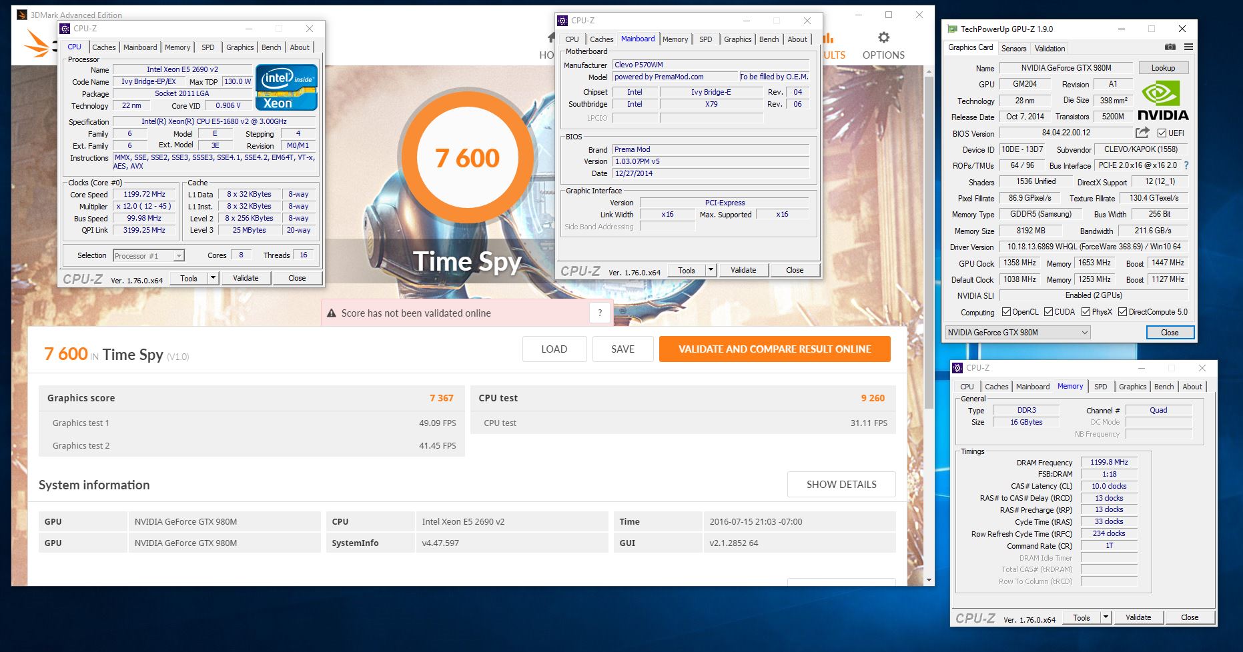Click the Driver Version field in GPU-Z
The image size is (1243, 652).
(1094, 247)
